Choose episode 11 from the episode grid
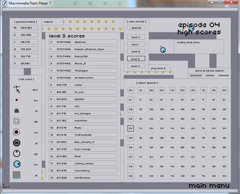This screenshot has width=240, height=194. pos(141,100)
